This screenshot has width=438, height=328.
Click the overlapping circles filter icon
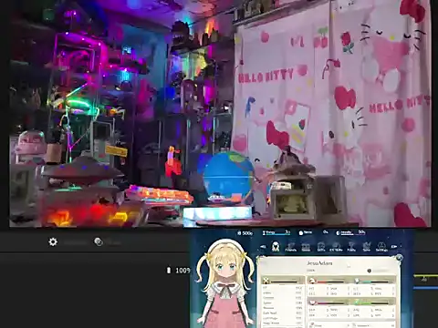[x=99, y=241]
